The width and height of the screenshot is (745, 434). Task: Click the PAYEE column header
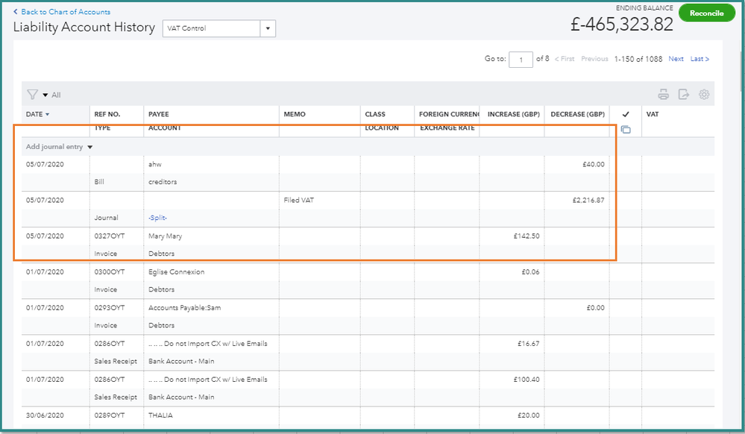coord(159,114)
